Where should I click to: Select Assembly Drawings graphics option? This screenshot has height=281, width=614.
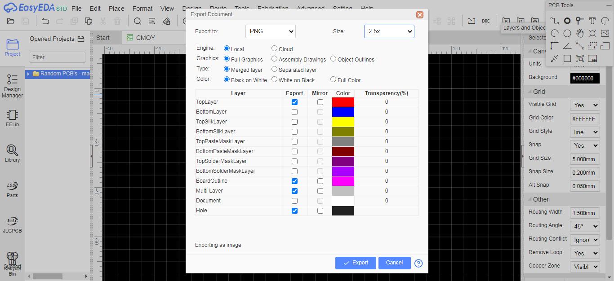tap(274, 59)
